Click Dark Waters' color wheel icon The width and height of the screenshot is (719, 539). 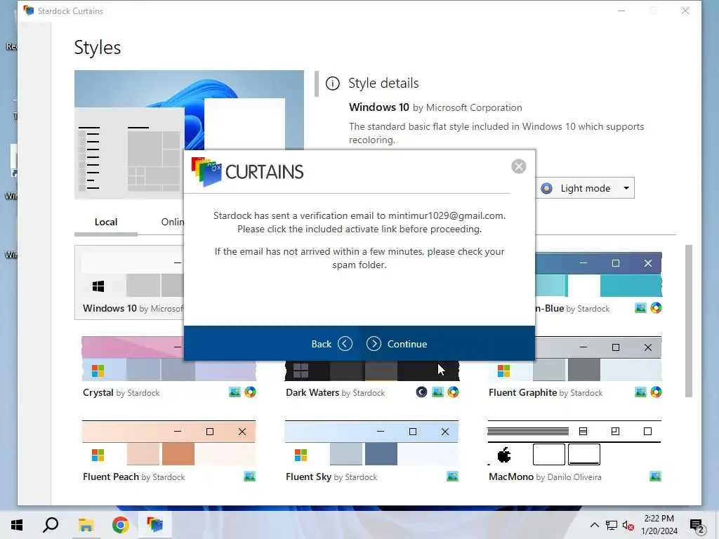point(453,392)
